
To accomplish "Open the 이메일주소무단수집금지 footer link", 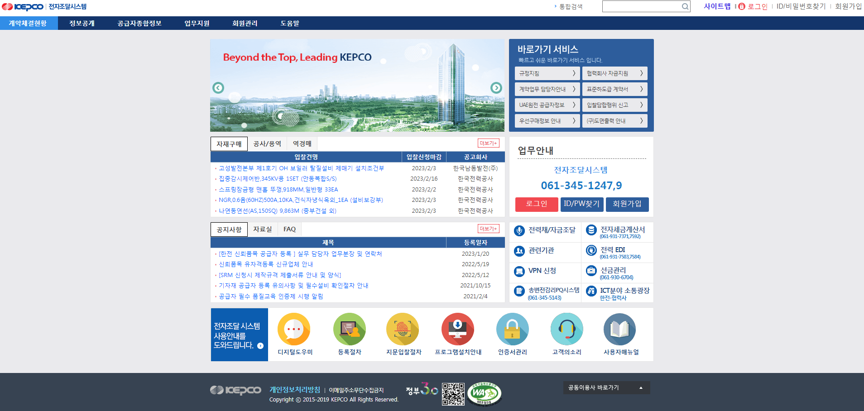I will 356,390.
